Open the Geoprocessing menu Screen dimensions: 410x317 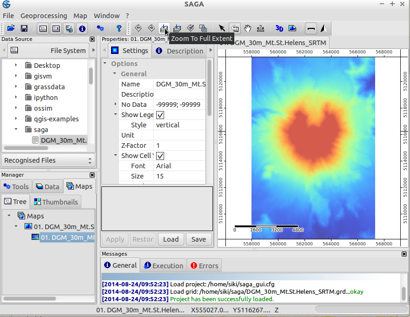(x=44, y=16)
